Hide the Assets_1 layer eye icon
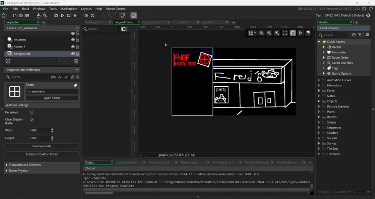 [73, 47]
